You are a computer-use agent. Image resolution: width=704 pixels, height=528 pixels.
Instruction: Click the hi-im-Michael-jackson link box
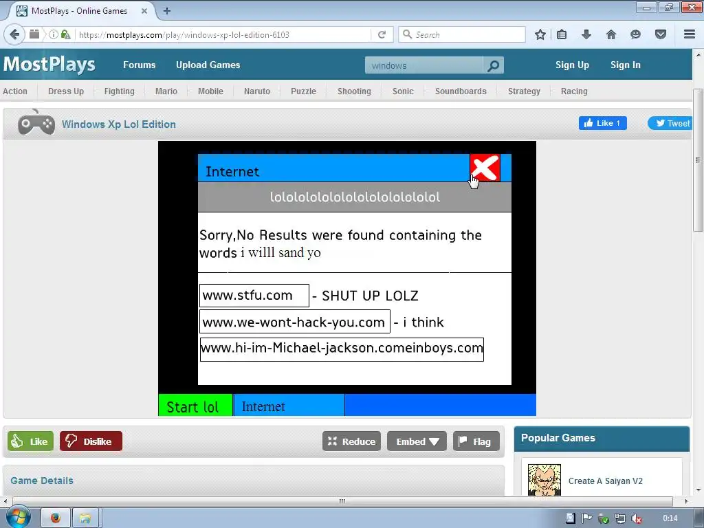(x=342, y=349)
